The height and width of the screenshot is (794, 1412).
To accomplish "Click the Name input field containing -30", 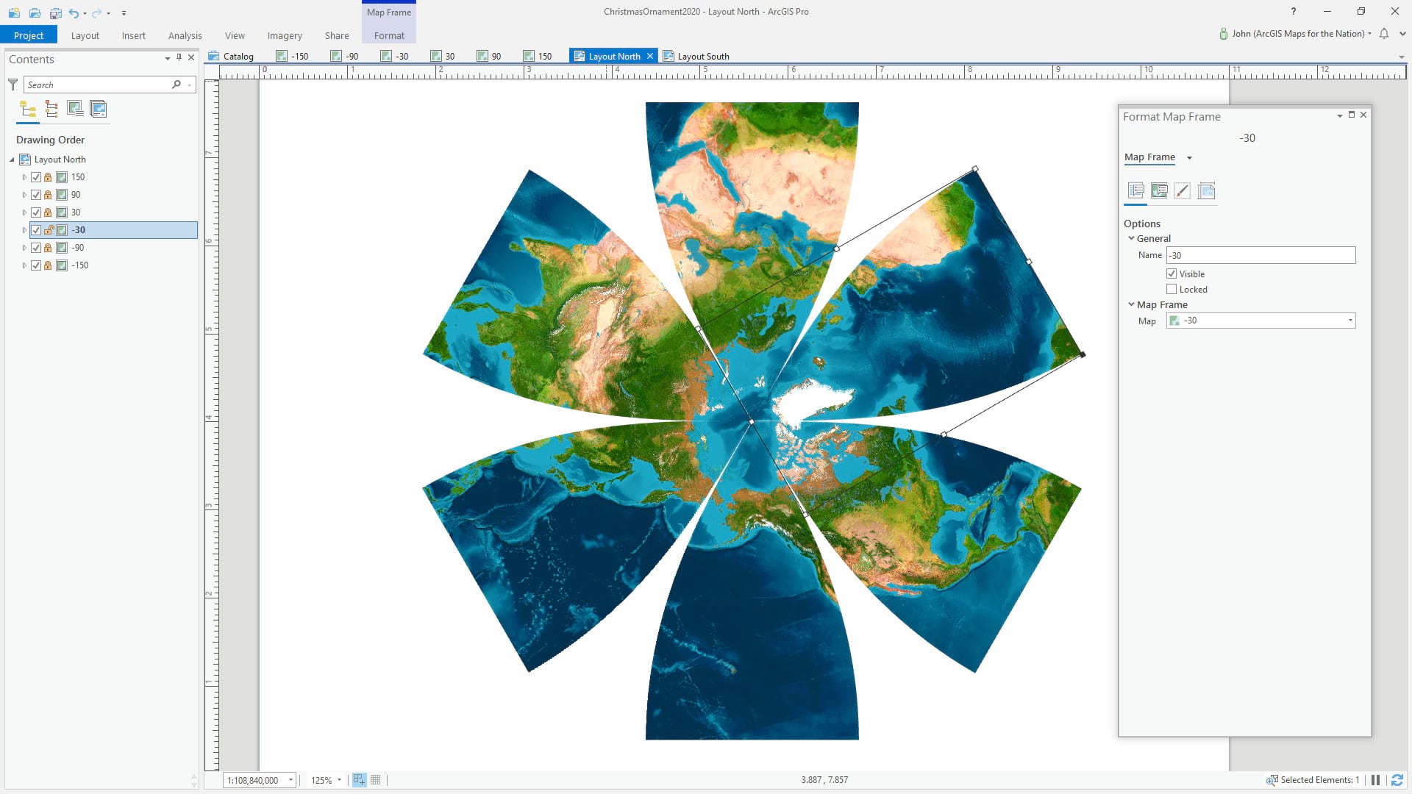I will click(1260, 255).
